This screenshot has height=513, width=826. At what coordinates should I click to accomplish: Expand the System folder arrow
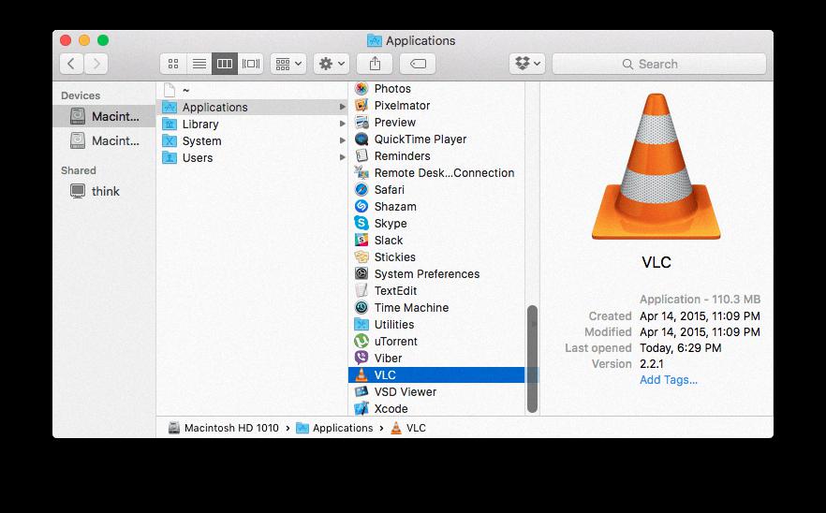click(x=343, y=140)
